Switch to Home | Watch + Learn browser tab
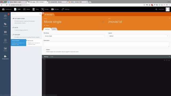The width and height of the screenshot is (171, 96). [x=17, y=2]
